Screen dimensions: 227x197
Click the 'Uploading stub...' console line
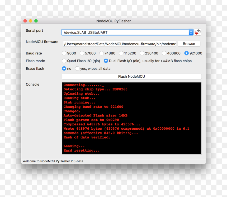coord(82,93)
